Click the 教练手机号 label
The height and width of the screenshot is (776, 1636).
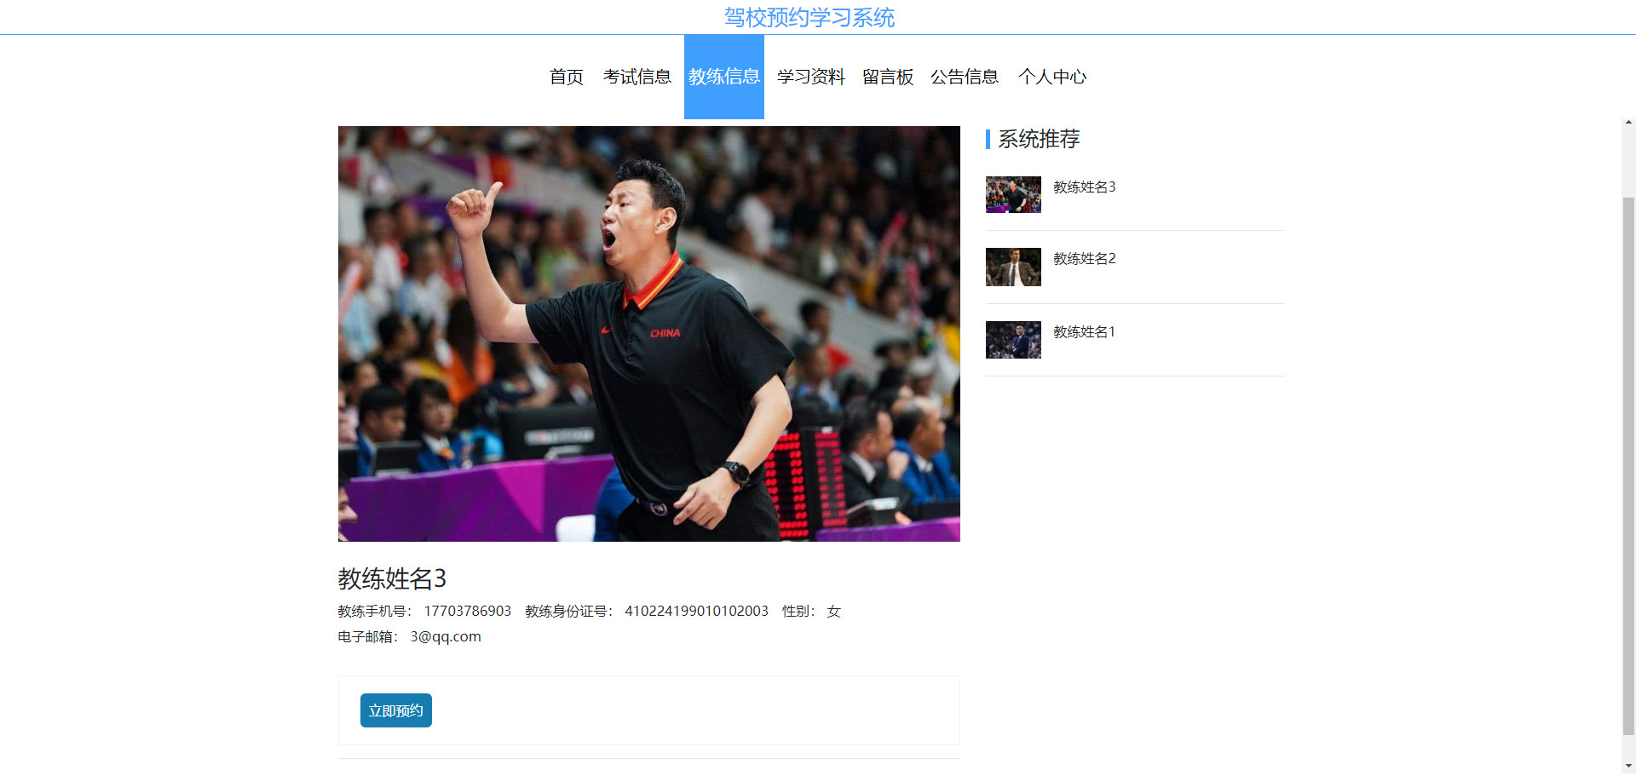point(374,611)
